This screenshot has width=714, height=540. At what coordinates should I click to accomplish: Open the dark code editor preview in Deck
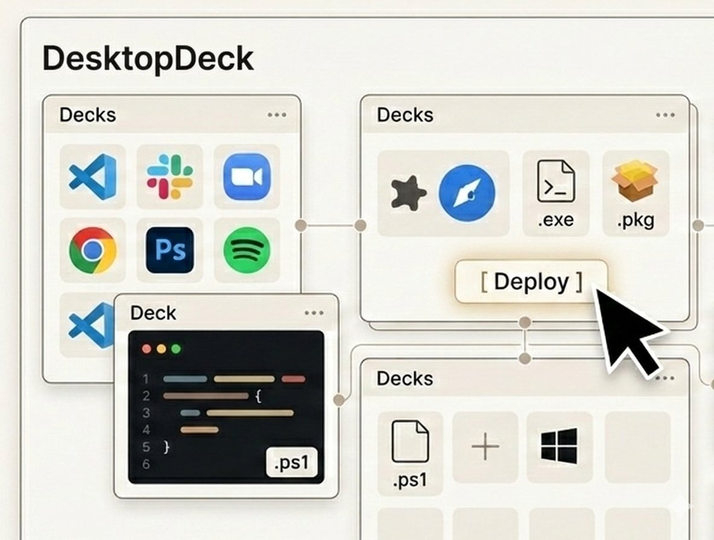pos(226,407)
